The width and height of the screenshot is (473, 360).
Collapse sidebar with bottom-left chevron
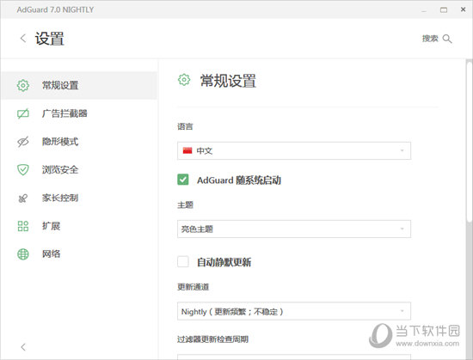(23, 347)
